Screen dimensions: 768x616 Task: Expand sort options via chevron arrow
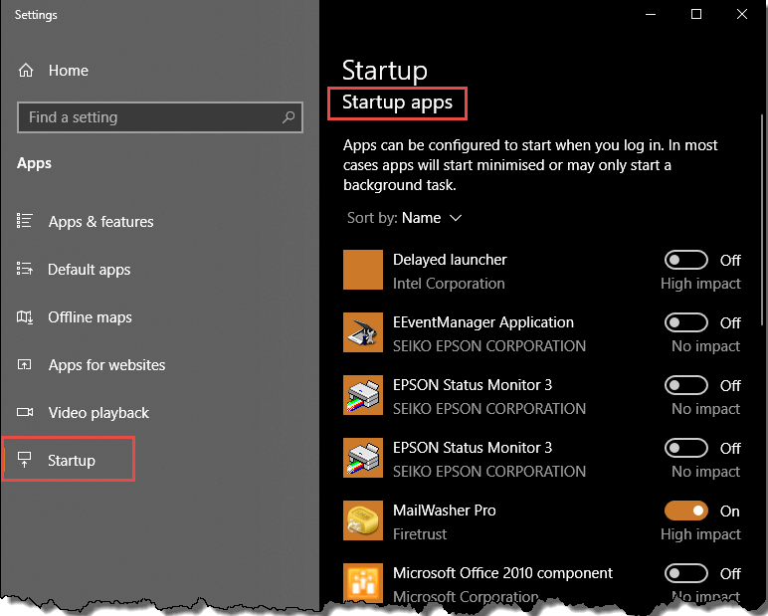point(456,218)
